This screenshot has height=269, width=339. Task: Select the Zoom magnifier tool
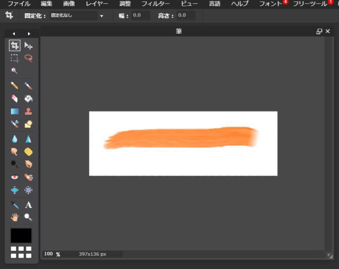pos(28,217)
